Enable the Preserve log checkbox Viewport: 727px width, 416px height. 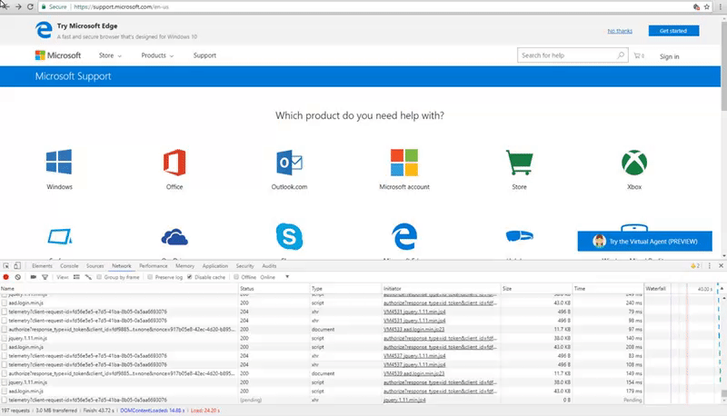coord(150,277)
